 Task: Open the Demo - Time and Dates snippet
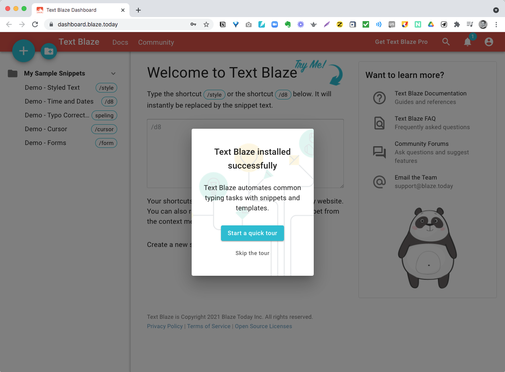[59, 102]
